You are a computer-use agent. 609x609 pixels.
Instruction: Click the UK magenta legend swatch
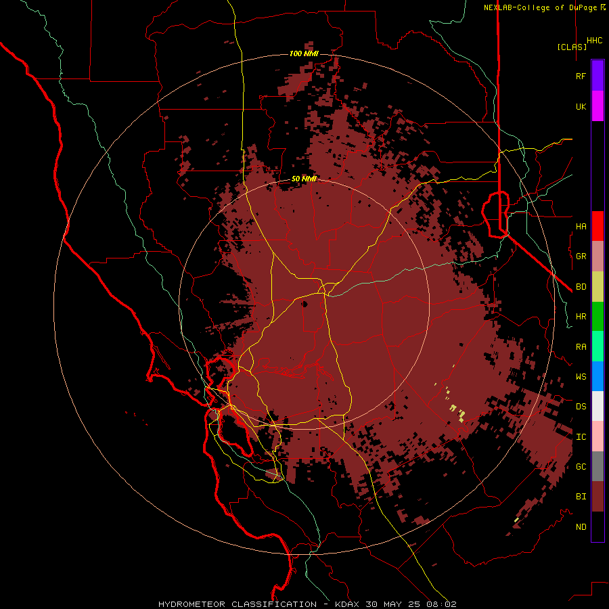click(597, 106)
